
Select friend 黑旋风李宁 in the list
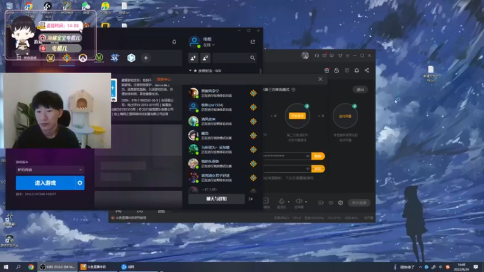coord(222,93)
